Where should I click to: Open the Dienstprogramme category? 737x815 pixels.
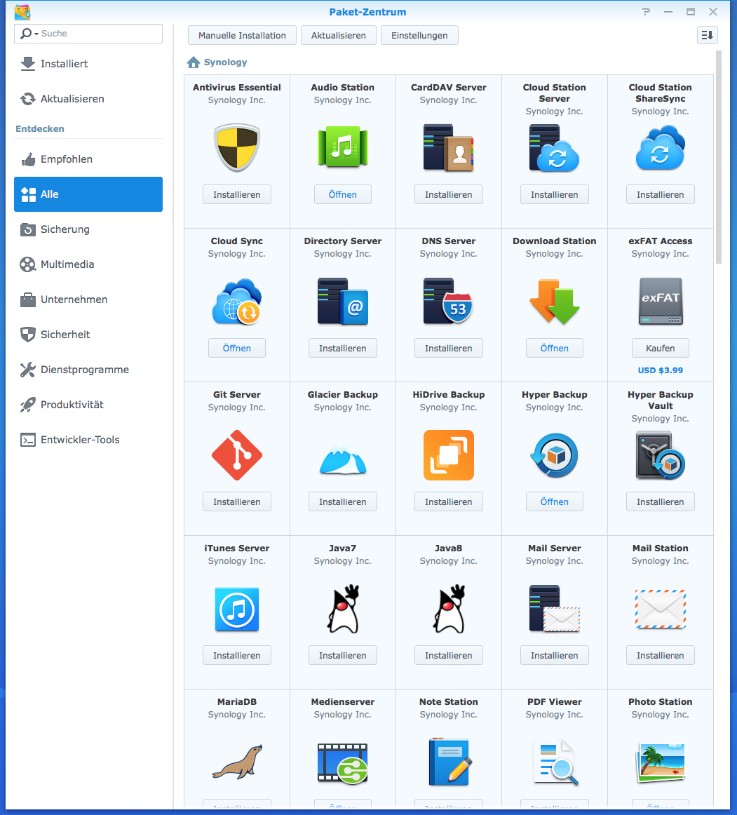88,370
